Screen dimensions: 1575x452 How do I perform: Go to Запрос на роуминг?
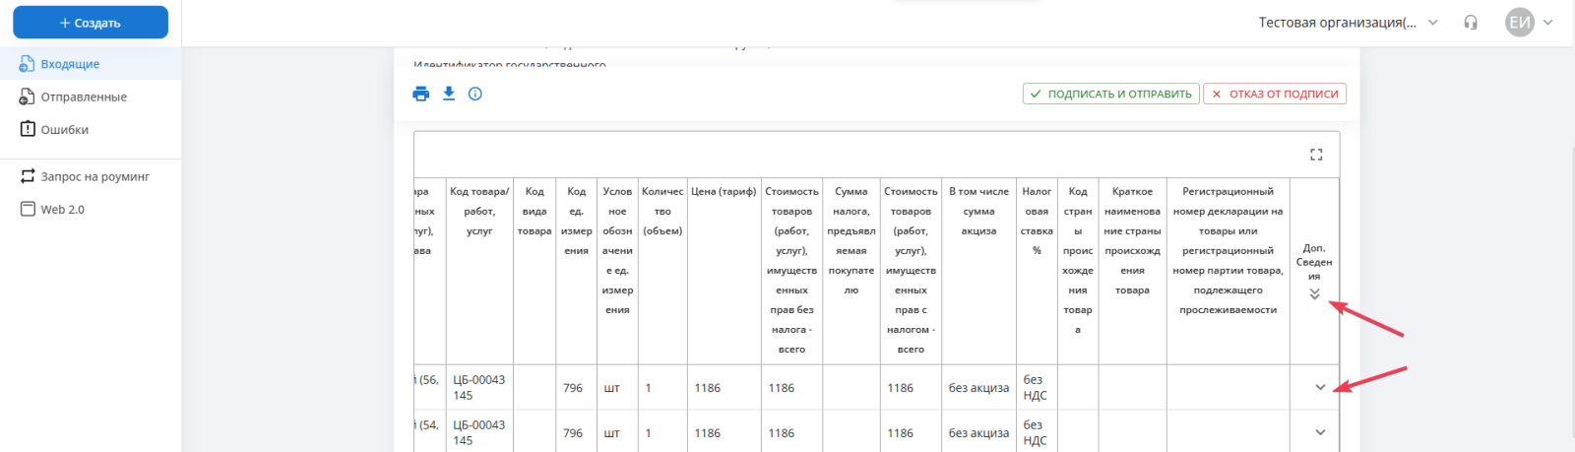(x=94, y=176)
